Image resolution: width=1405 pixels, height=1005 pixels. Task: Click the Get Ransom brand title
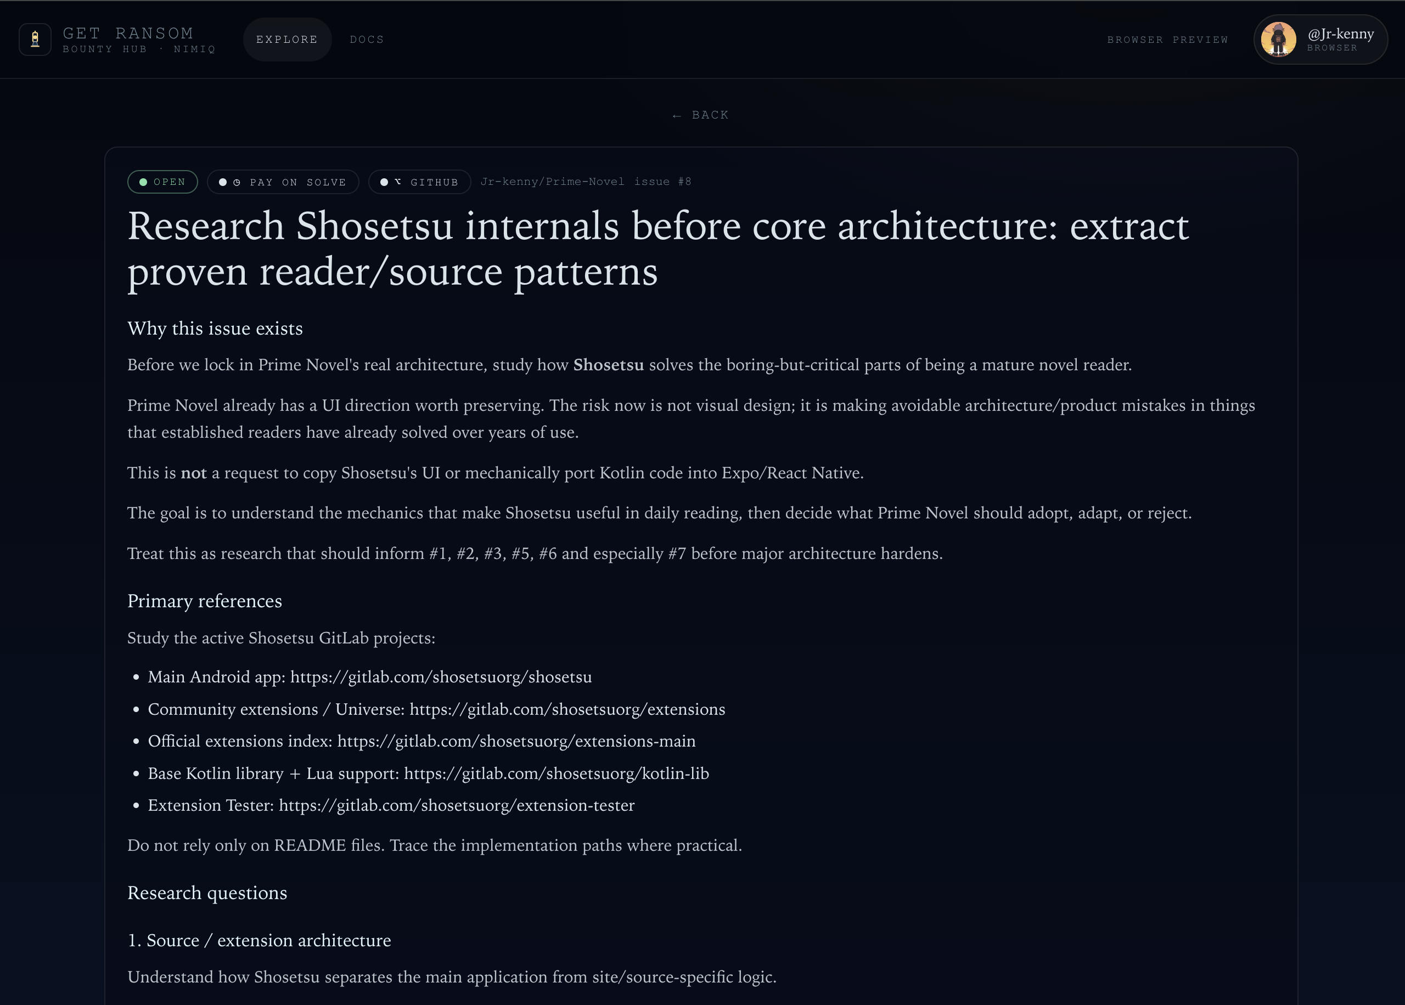click(x=128, y=33)
